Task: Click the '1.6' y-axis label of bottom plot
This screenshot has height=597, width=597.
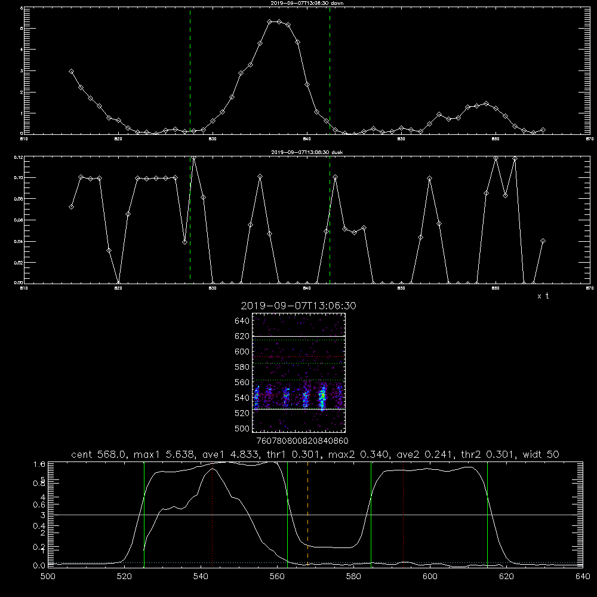Action: click(x=39, y=464)
